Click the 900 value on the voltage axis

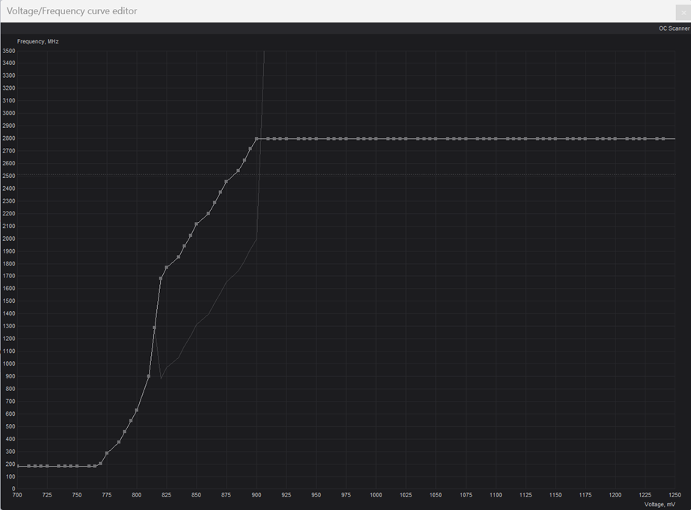tap(257, 495)
